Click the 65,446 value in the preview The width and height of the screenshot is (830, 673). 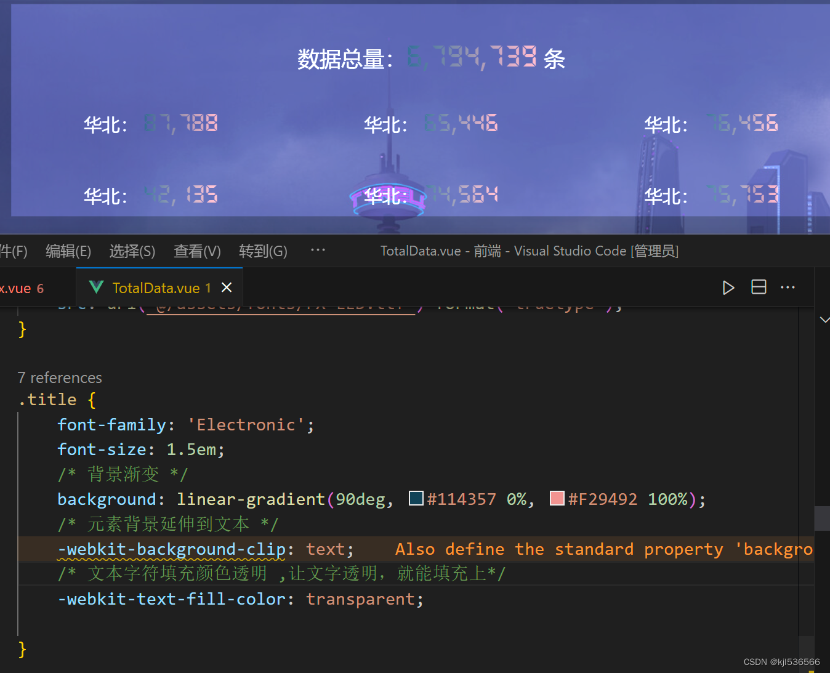pyautogui.click(x=461, y=124)
